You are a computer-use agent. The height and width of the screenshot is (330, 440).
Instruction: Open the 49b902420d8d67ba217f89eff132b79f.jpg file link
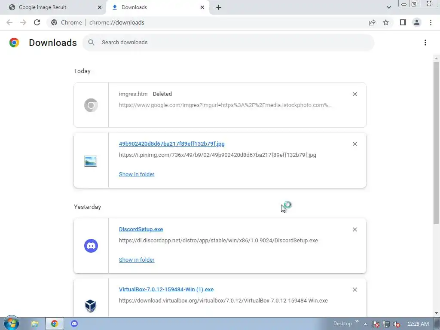171,144
